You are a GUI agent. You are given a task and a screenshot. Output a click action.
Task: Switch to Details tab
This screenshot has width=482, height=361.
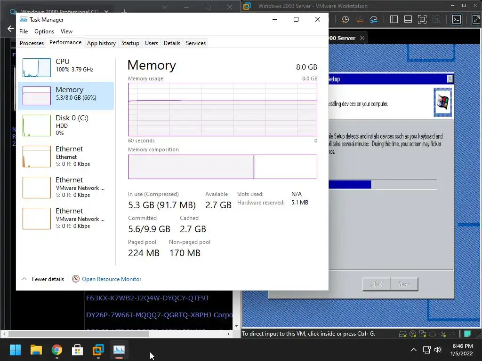172,43
